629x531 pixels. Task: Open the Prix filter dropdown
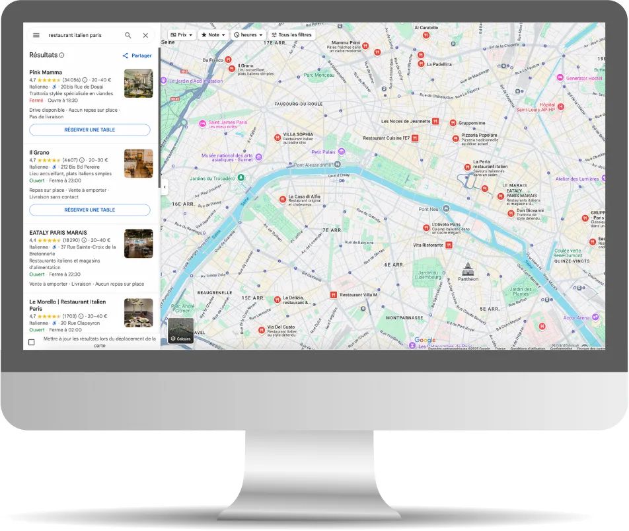[x=181, y=35]
